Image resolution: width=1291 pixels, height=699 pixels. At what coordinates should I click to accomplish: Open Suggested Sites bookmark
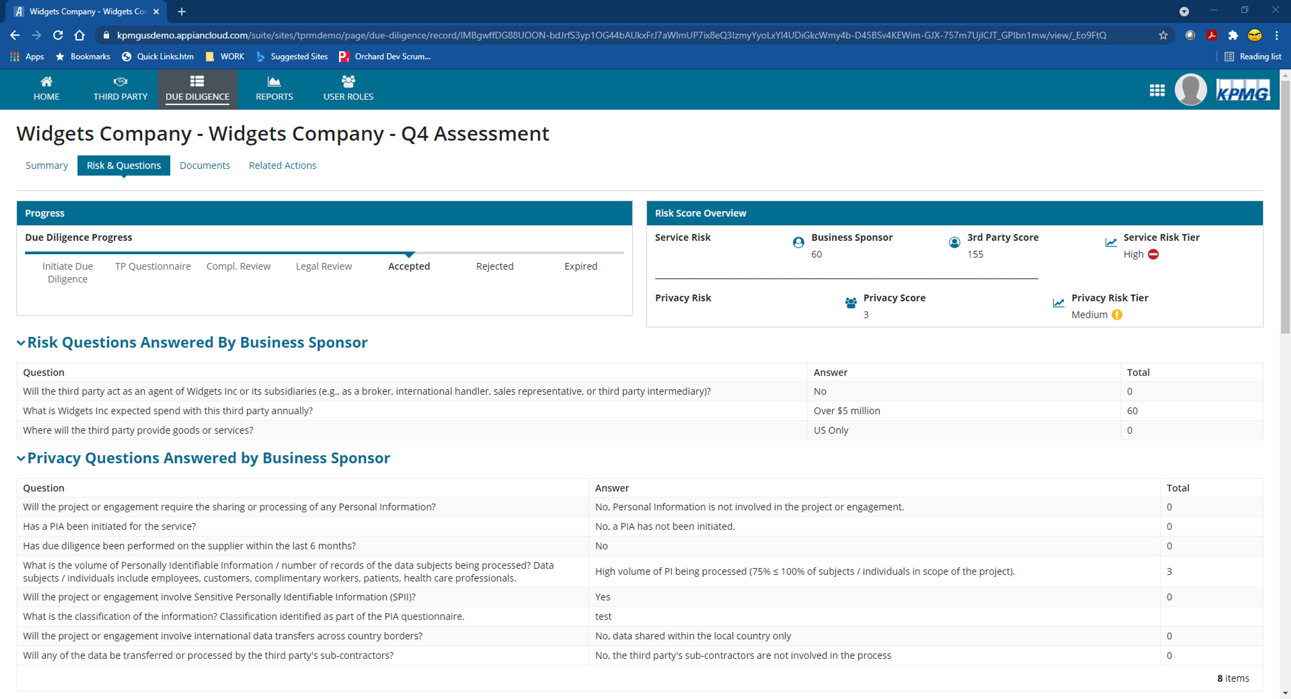tap(292, 56)
